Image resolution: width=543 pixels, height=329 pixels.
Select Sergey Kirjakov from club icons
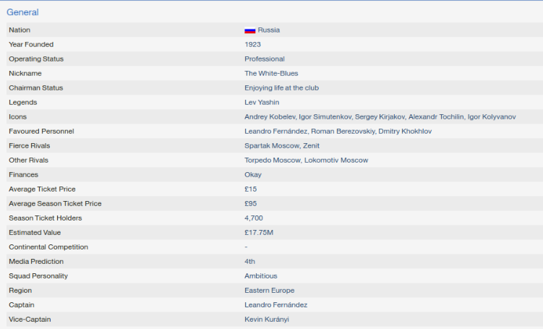tap(380, 117)
